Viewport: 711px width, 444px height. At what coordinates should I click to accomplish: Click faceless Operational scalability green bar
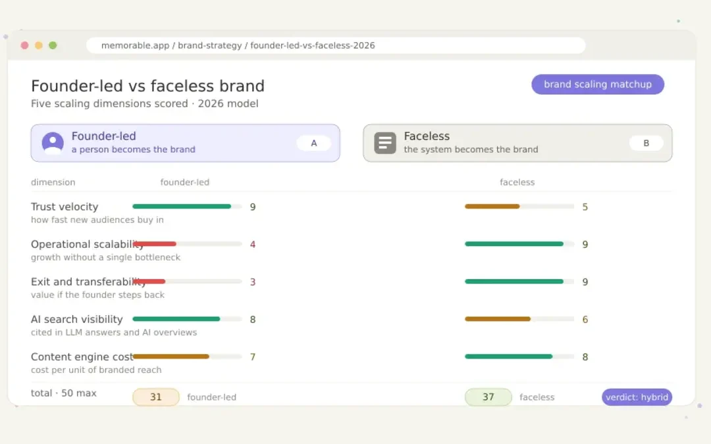(514, 244)
